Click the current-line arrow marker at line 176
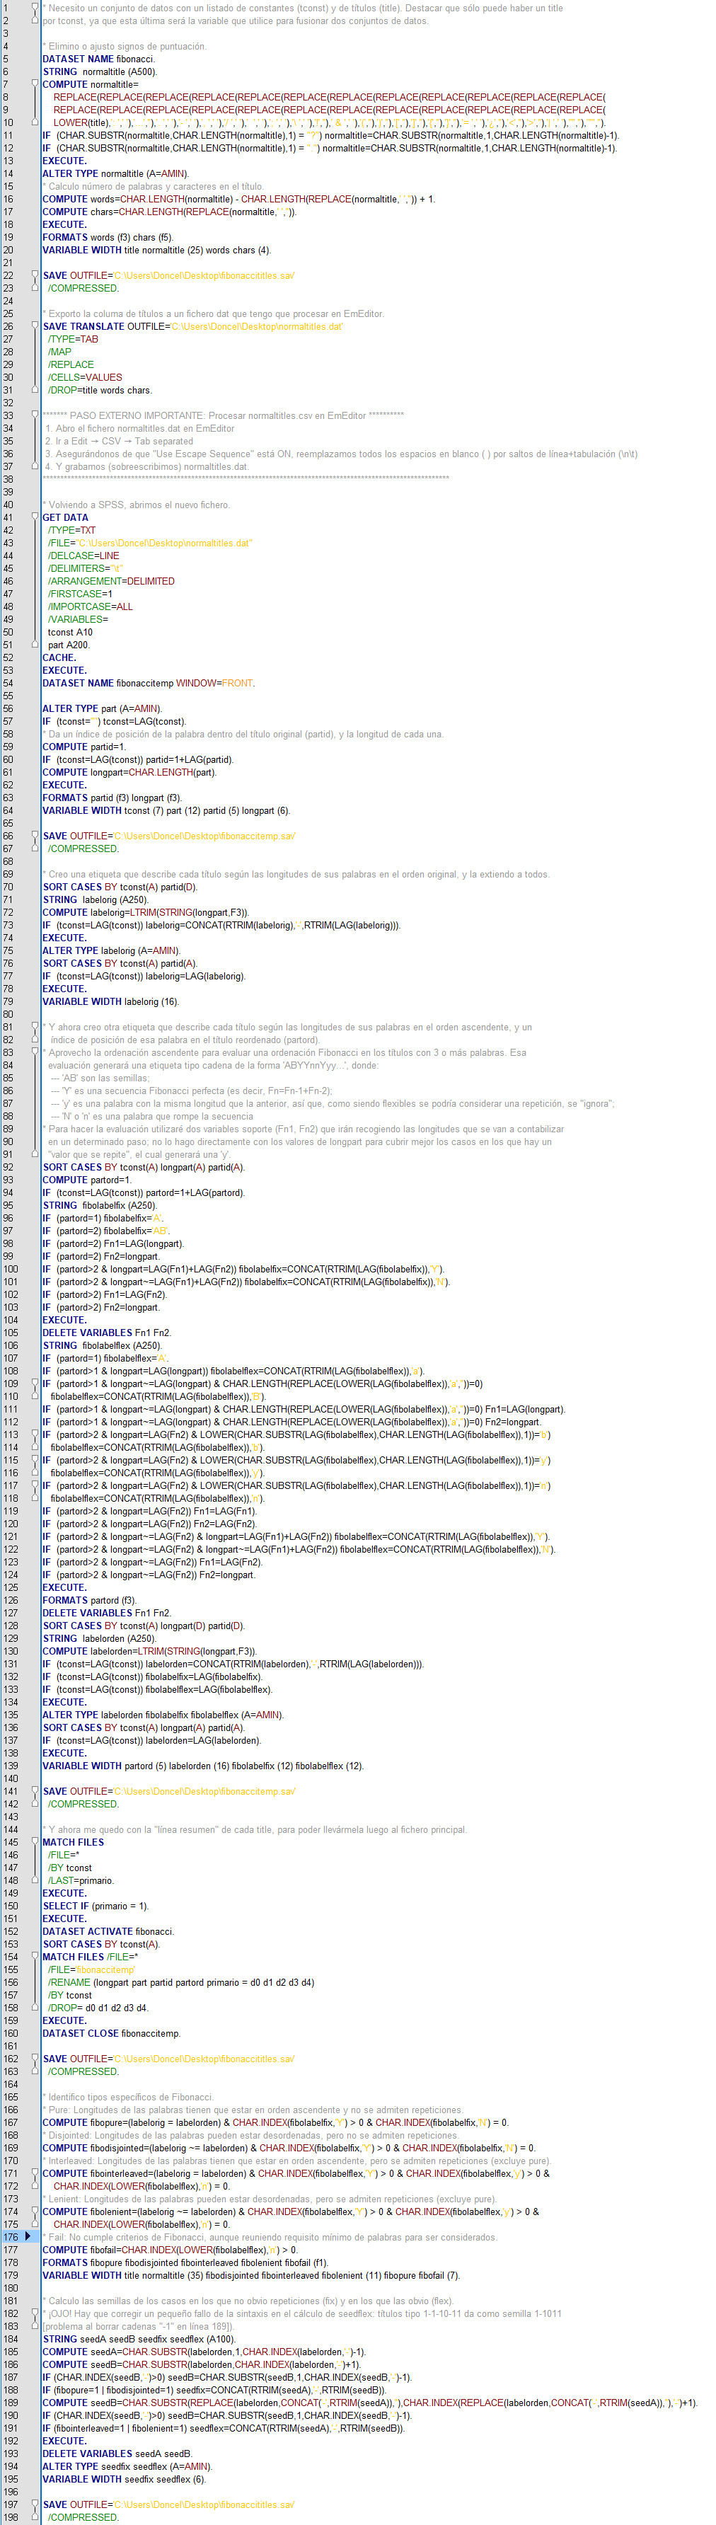 [x=28, y=2236]
